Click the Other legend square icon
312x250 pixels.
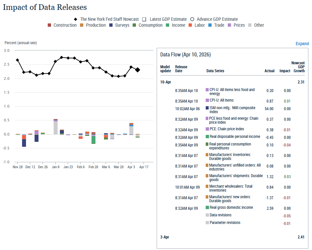250,25
